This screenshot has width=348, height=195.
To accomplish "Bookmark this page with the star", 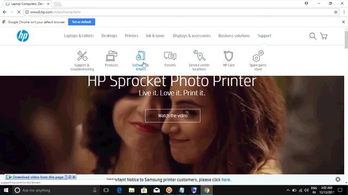I will click(335, 12).
